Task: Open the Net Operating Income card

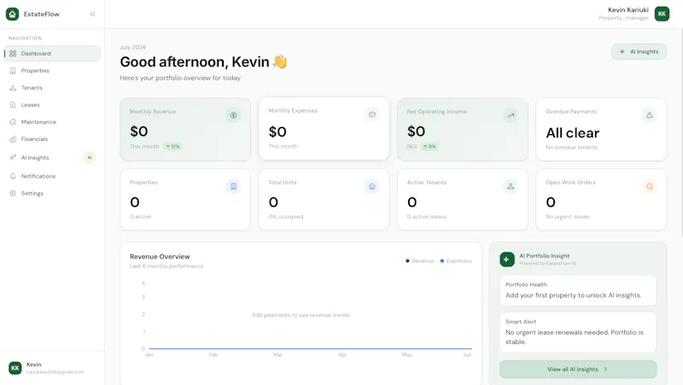Action: (x=462, y=130)
